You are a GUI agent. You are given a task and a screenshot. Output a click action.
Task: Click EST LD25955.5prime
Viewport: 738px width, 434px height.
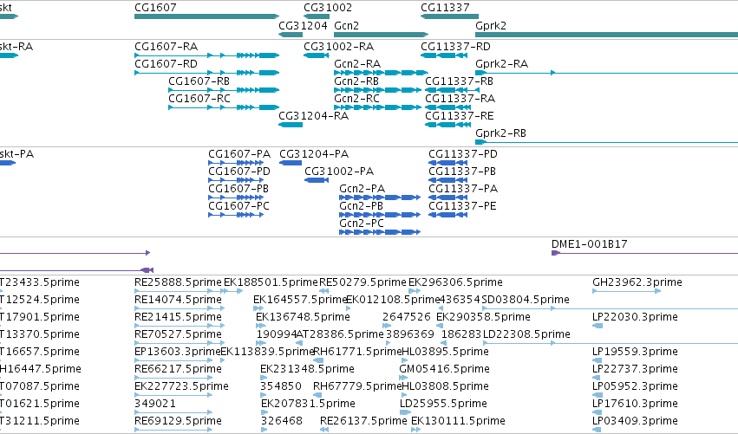point(405,412)
